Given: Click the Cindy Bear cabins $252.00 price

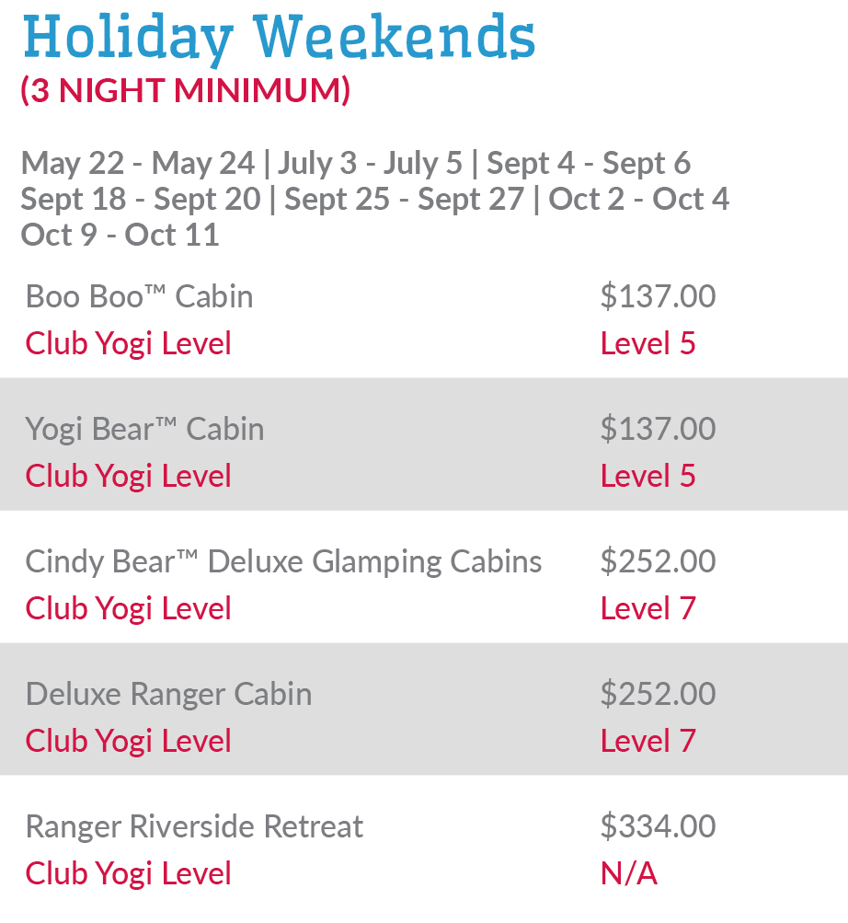Looking at the screenshot, I should pos(658,562).
